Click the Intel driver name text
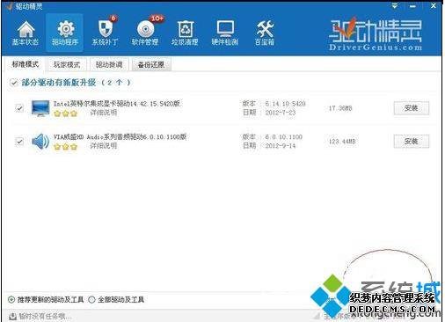The image size is (445, 322). (x=116, y=104)
